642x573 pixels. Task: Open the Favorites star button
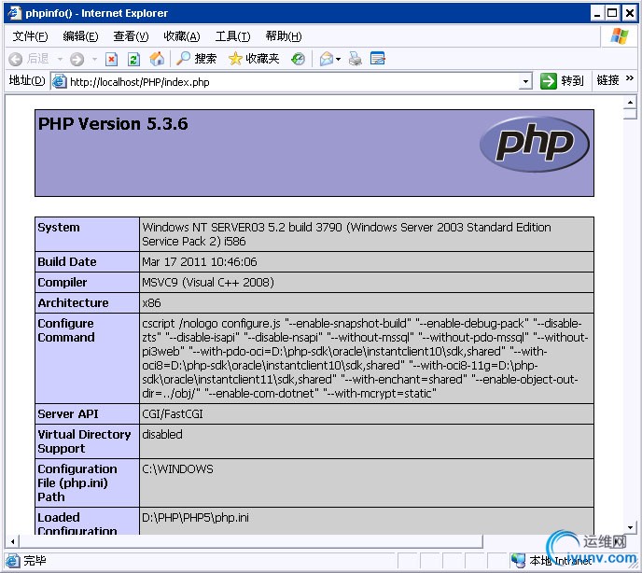point(254,59)
